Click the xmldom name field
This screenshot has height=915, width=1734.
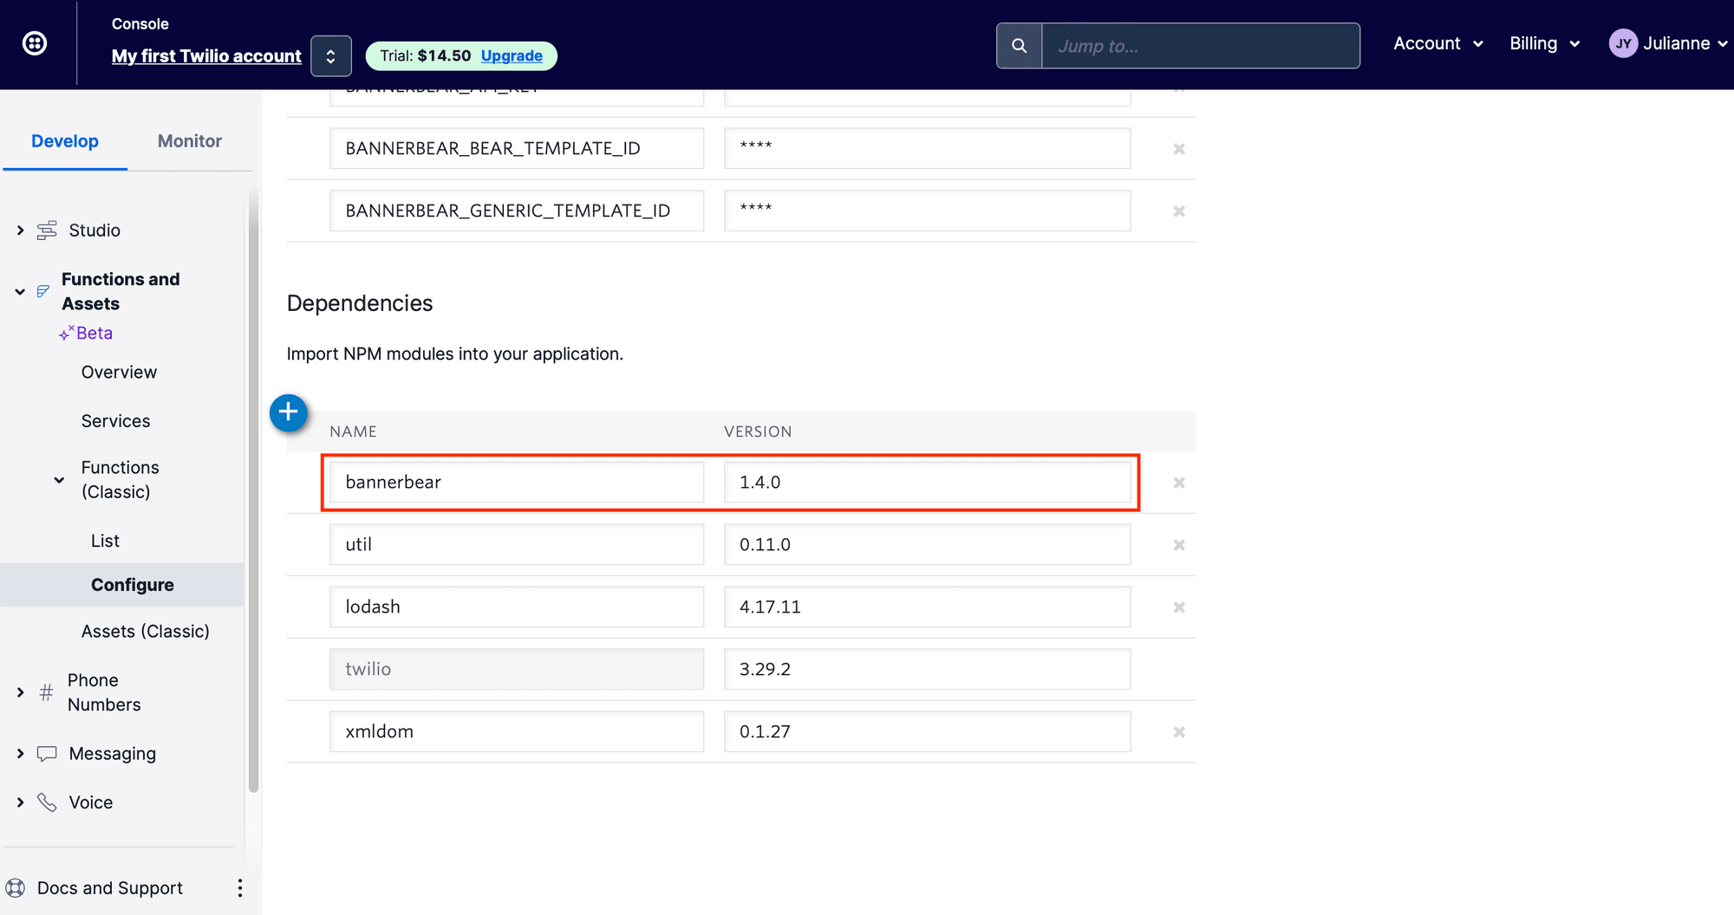[517, 731]
